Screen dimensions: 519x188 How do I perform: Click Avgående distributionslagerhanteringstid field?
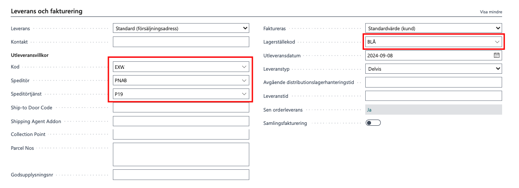point(433,82)
